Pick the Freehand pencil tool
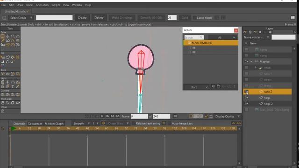This screenshot has width=299, height=168. (3, 41)
